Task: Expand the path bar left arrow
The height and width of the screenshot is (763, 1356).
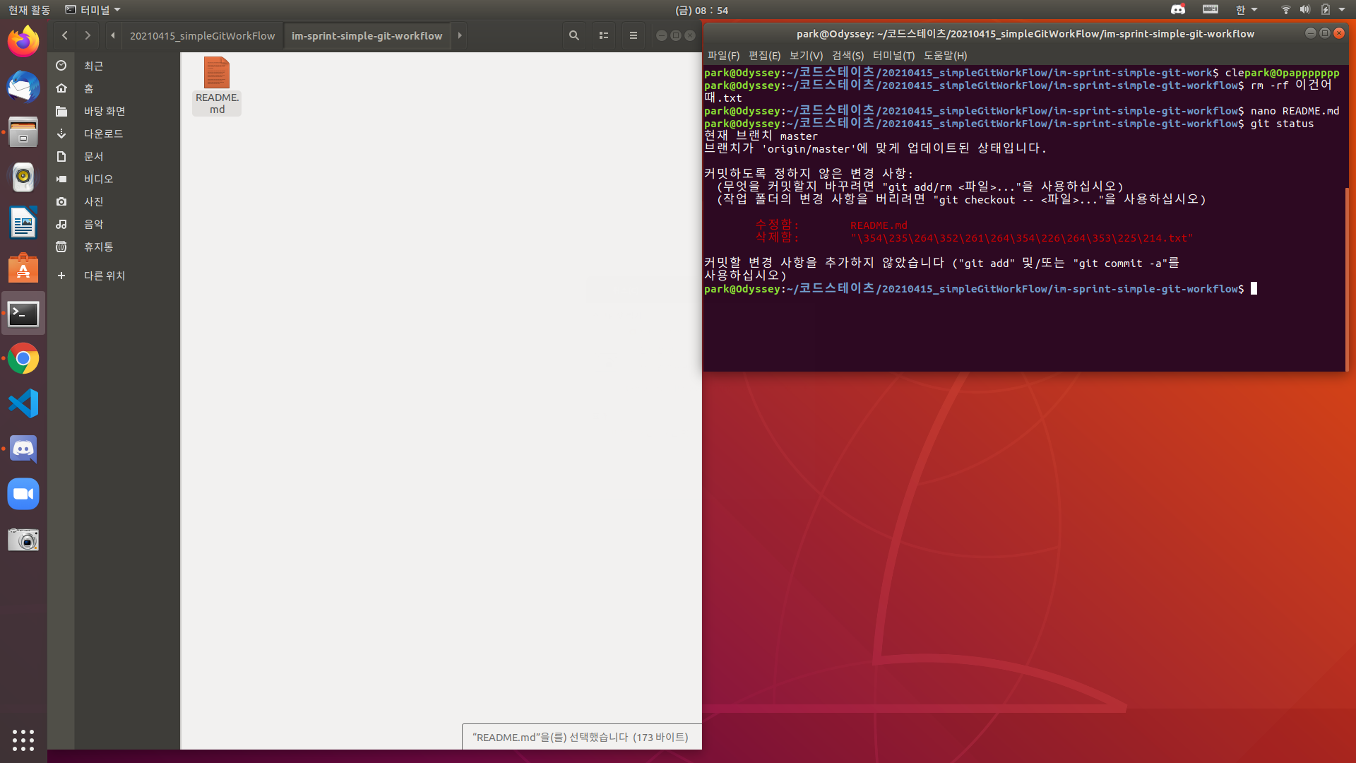Action: point(113,35)
